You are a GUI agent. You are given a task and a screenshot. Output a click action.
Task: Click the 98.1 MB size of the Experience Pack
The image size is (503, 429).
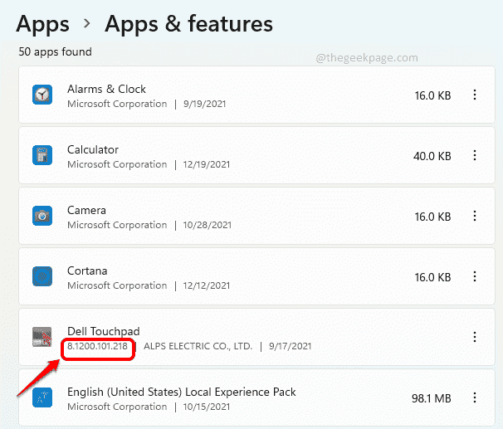click(432, 399)
